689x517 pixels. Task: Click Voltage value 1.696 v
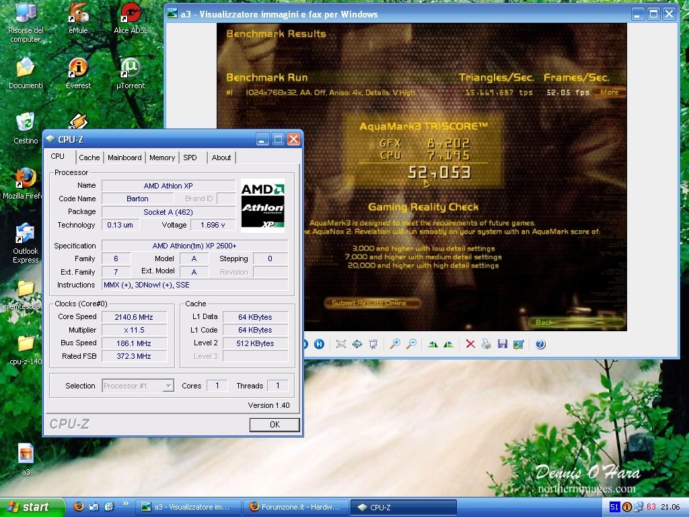pyautogui.click(x=213, y=225)
